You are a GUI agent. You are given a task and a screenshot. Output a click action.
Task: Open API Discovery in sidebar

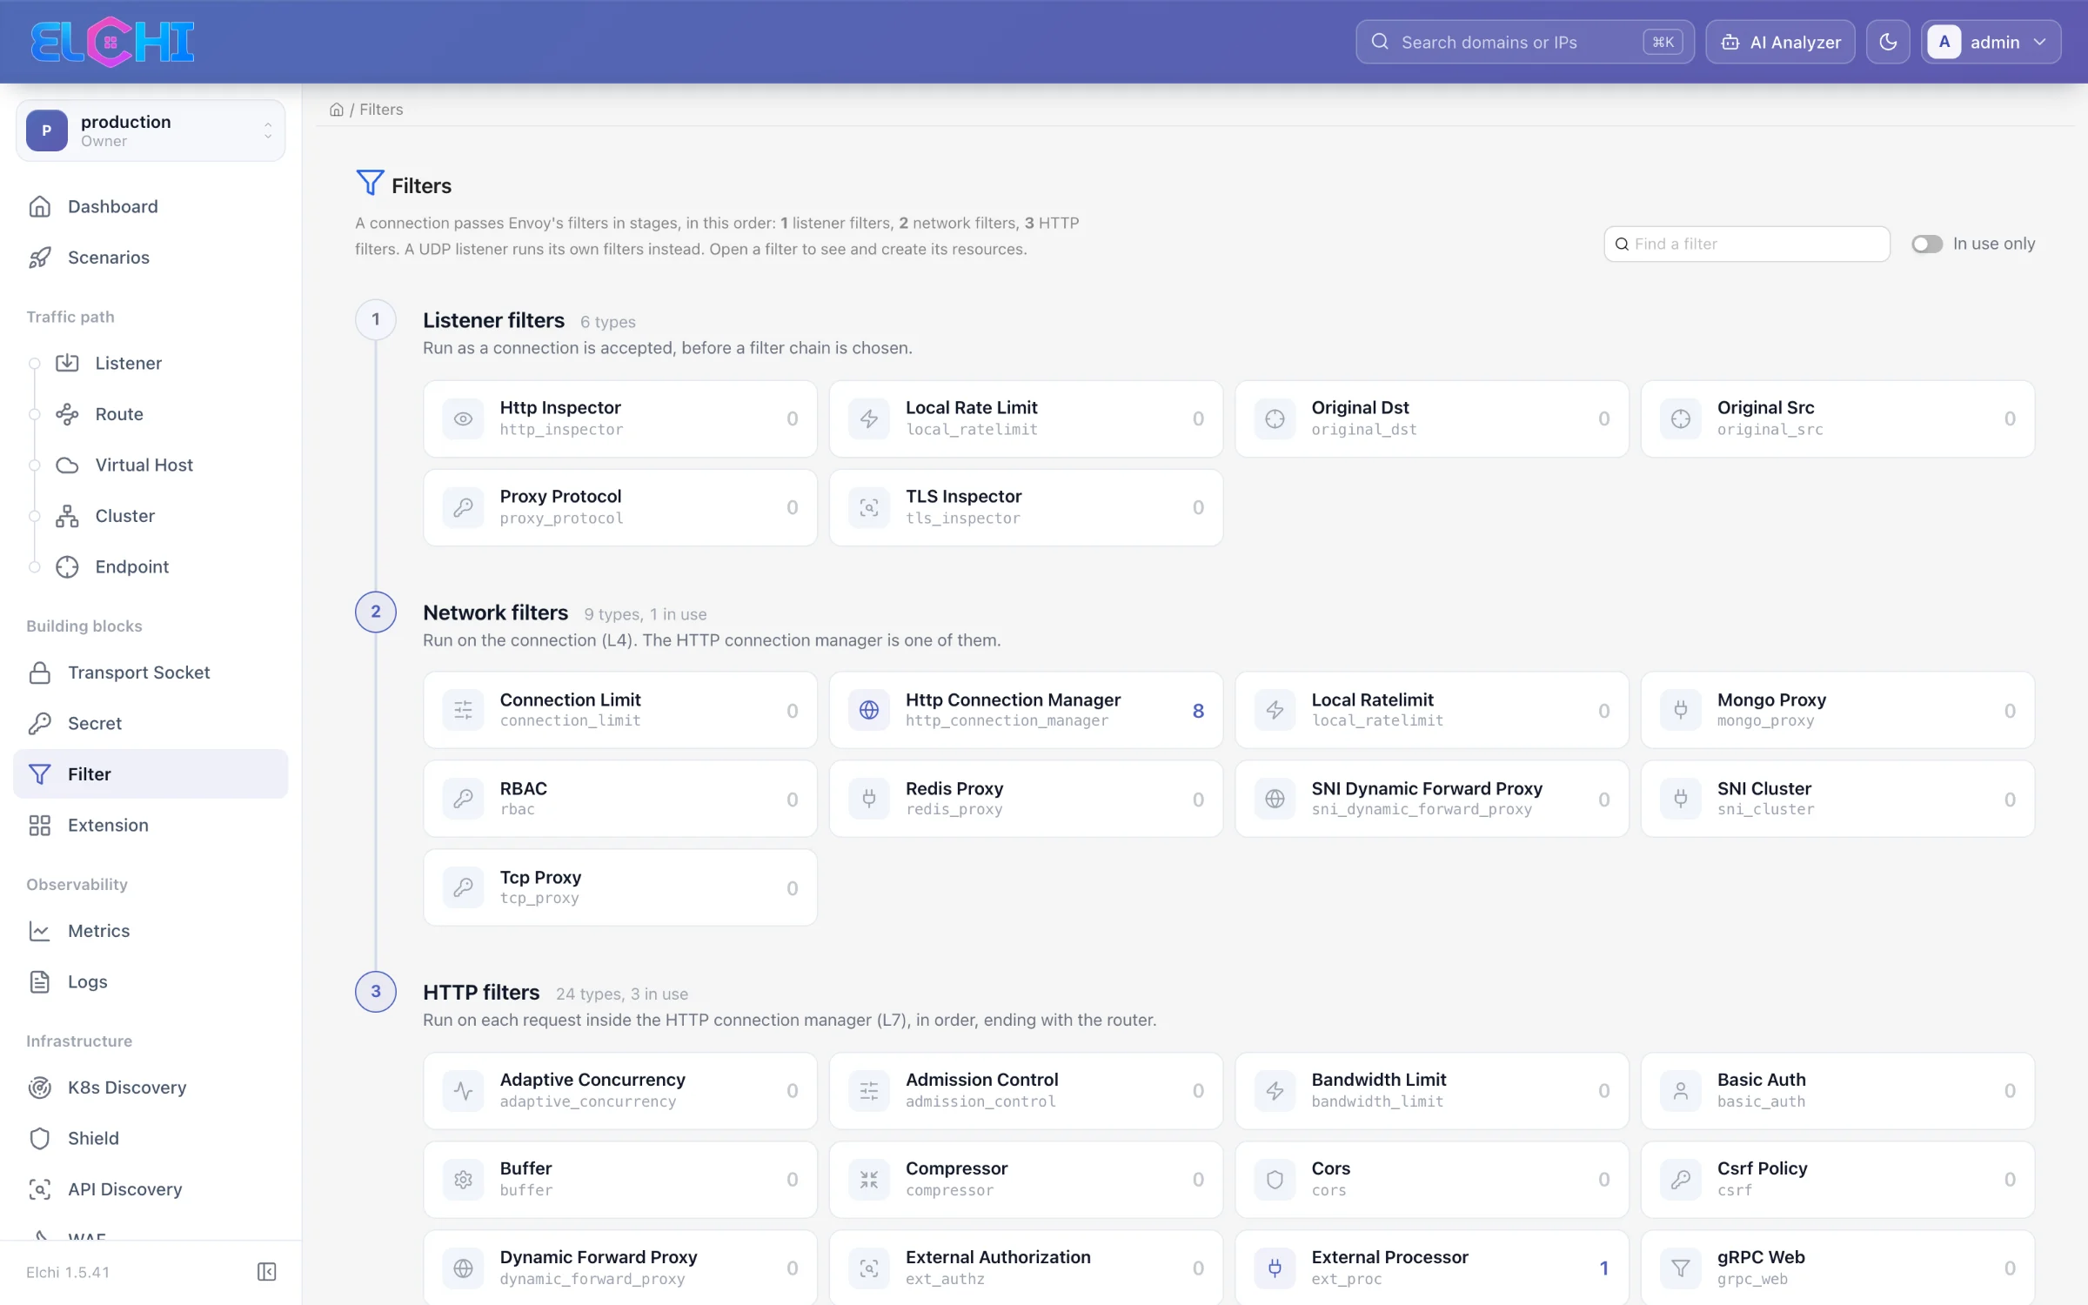151,1189
